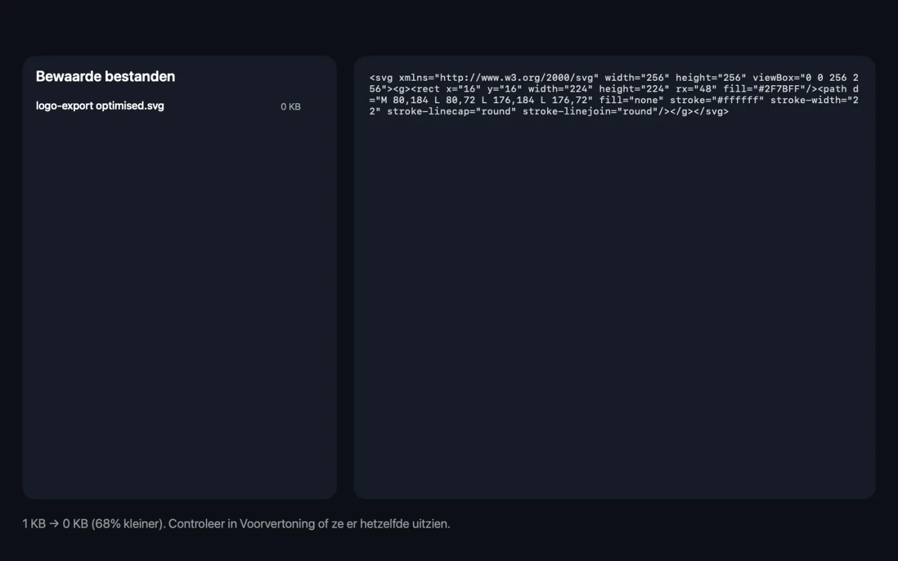Click the 0 KB file size value
Image resolution: width=898 pixels, height=561 pixels.
[291, 107]
